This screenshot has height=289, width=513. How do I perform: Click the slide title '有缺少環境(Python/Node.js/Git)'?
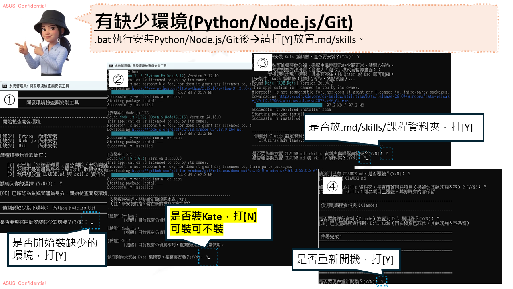[224, 22]
